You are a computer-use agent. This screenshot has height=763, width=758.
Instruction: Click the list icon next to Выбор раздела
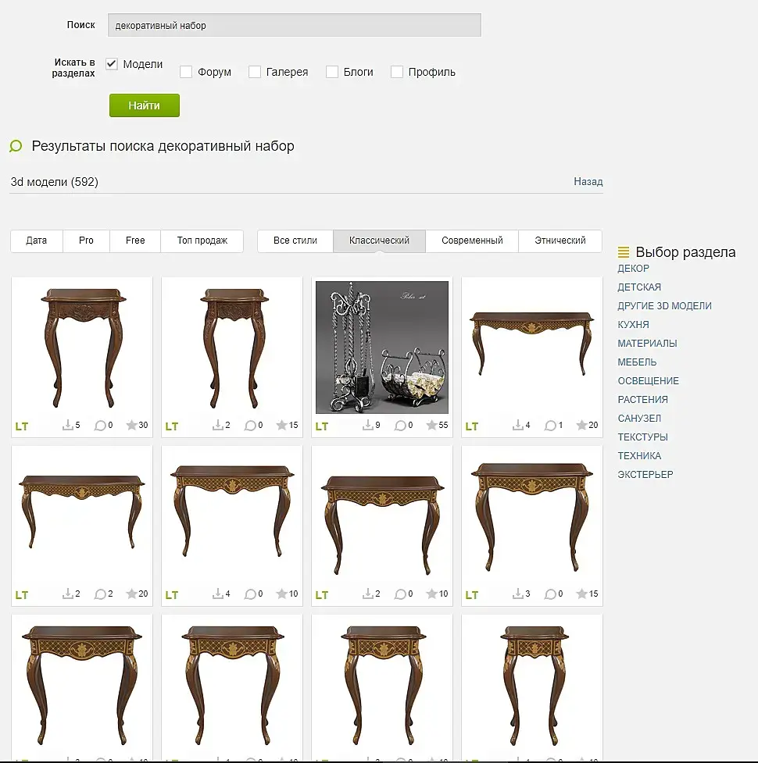tap(623, 252)
